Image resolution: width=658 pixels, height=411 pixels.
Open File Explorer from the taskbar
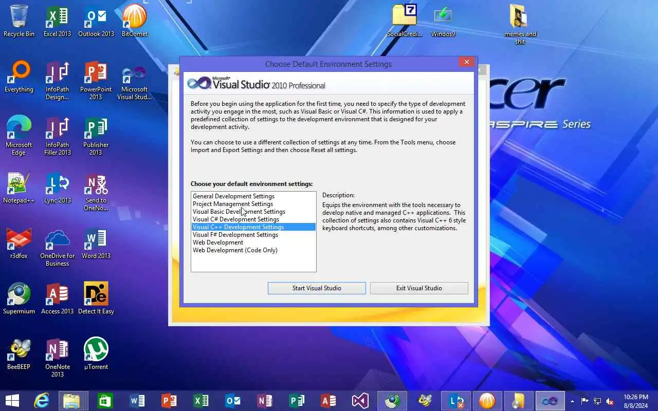click(72, 401)
